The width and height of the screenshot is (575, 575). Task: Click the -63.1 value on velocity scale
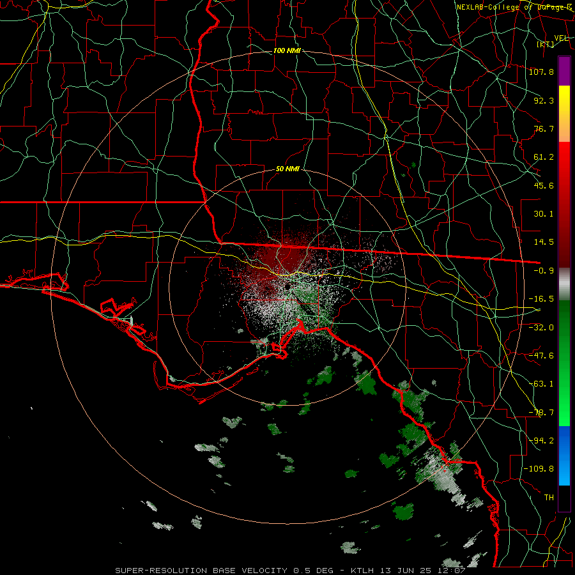(x=541, y=384)
